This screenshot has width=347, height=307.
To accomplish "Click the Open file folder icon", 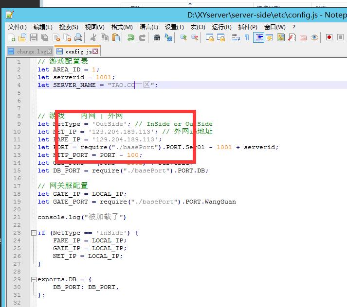I will 22,37.
